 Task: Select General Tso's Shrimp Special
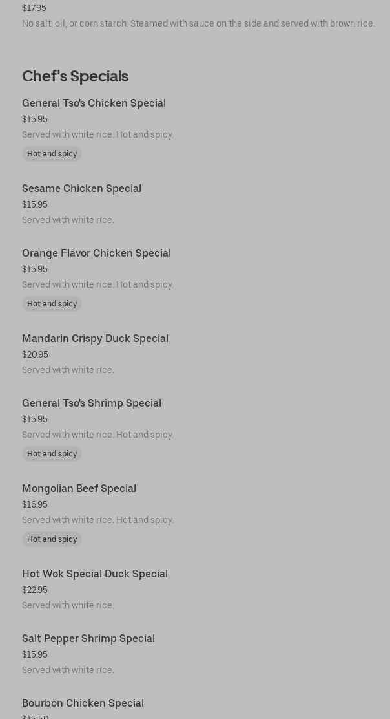[92, 403]
